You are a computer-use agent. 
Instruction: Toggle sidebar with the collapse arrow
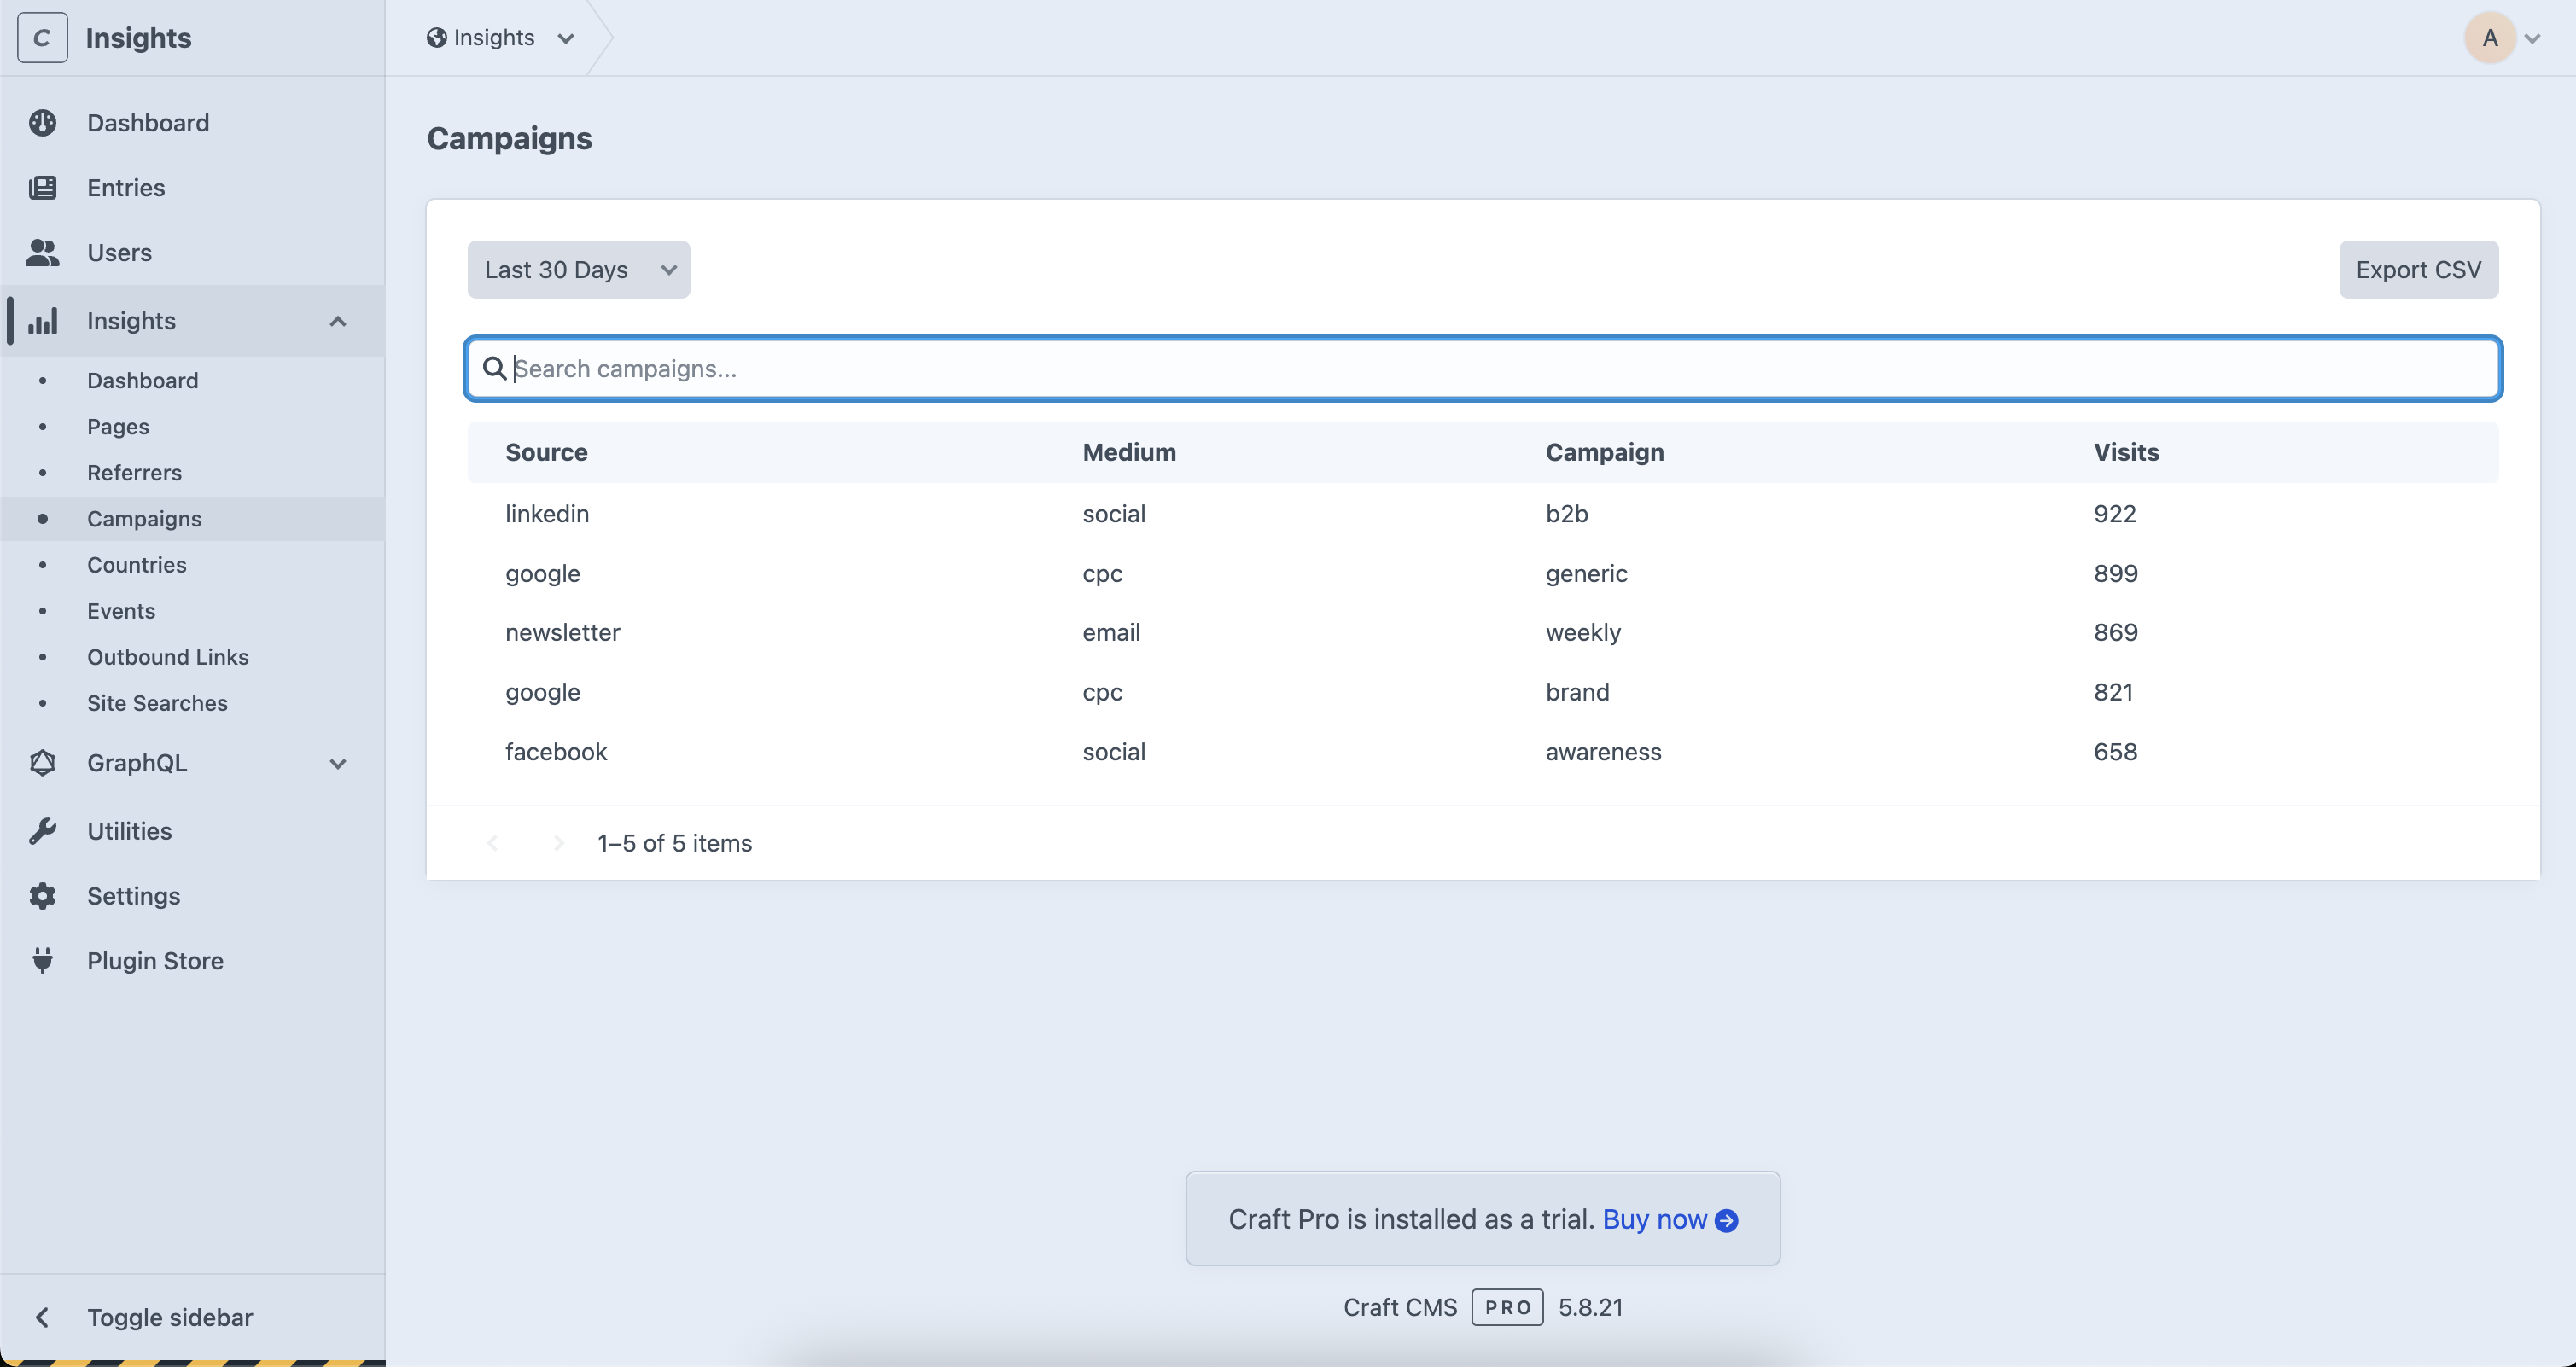point(42,1317)
